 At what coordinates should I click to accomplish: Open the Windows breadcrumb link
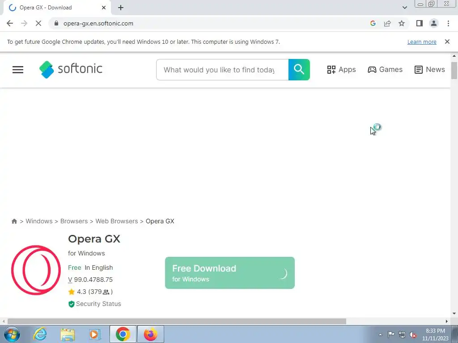39,221
